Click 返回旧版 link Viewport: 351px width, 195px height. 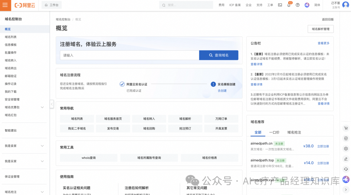328,19
